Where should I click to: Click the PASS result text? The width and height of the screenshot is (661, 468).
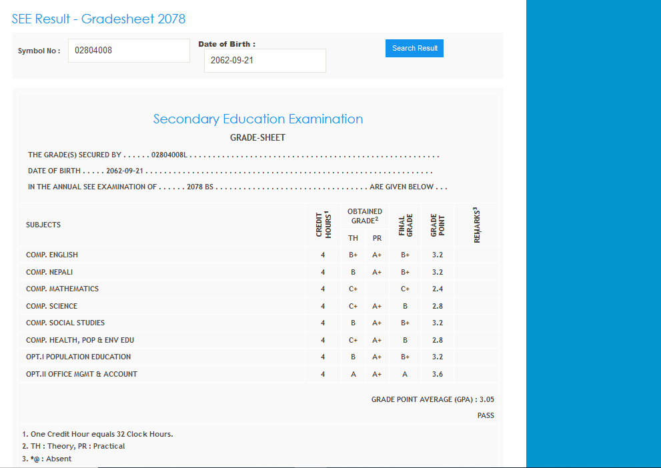click(x=486, y=415)
